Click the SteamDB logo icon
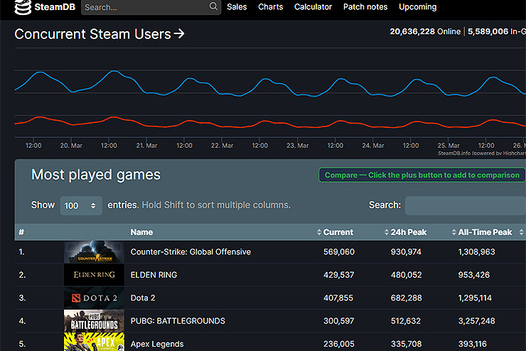The height and width of the screenshot is (351, 526). click(x=23, y=7)
